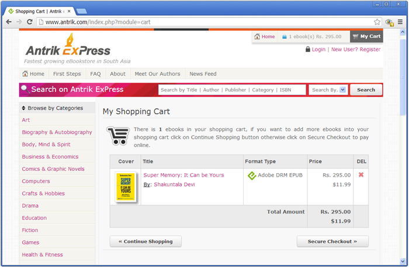Click New User? Register link
The height and width of the screenshot is (268, 409).
pyautogui.click(x=356, y=49)
